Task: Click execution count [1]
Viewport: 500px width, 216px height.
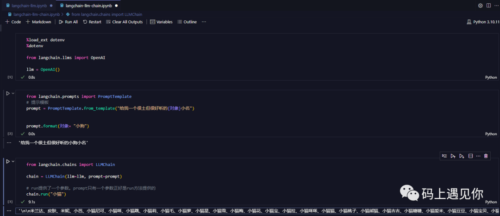Action: click(x=10, y=77)
